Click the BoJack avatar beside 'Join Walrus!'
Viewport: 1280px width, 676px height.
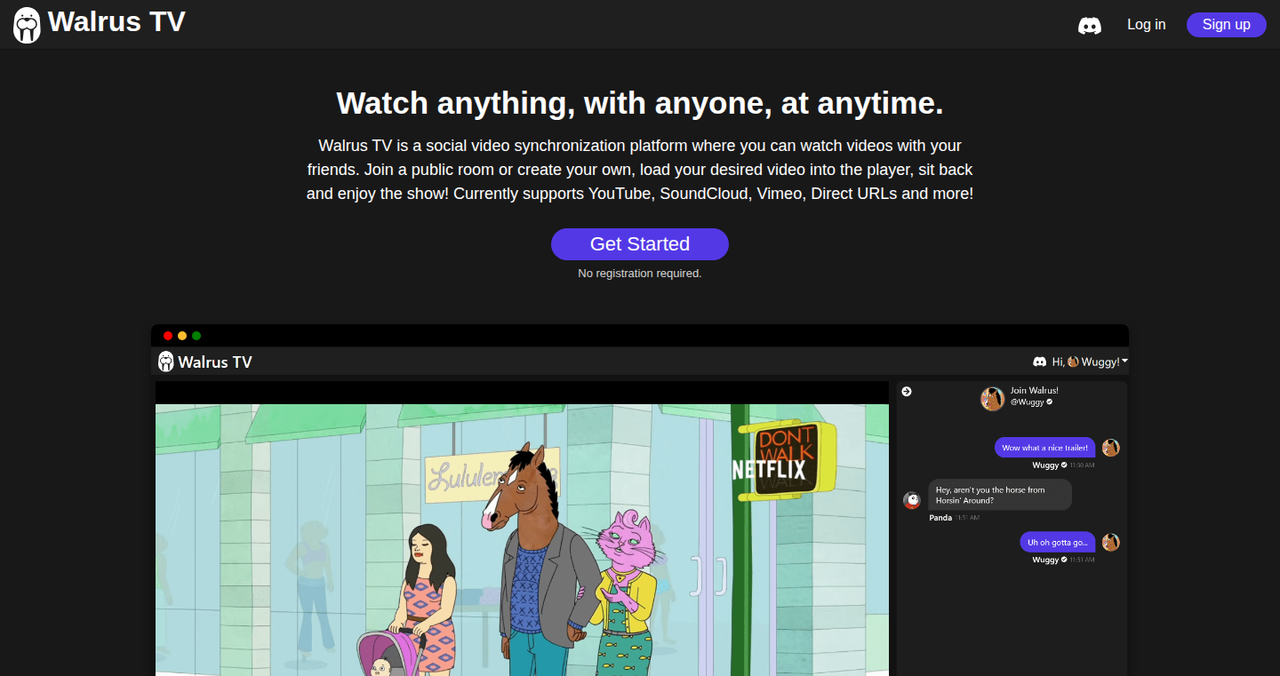click(992, 399)
